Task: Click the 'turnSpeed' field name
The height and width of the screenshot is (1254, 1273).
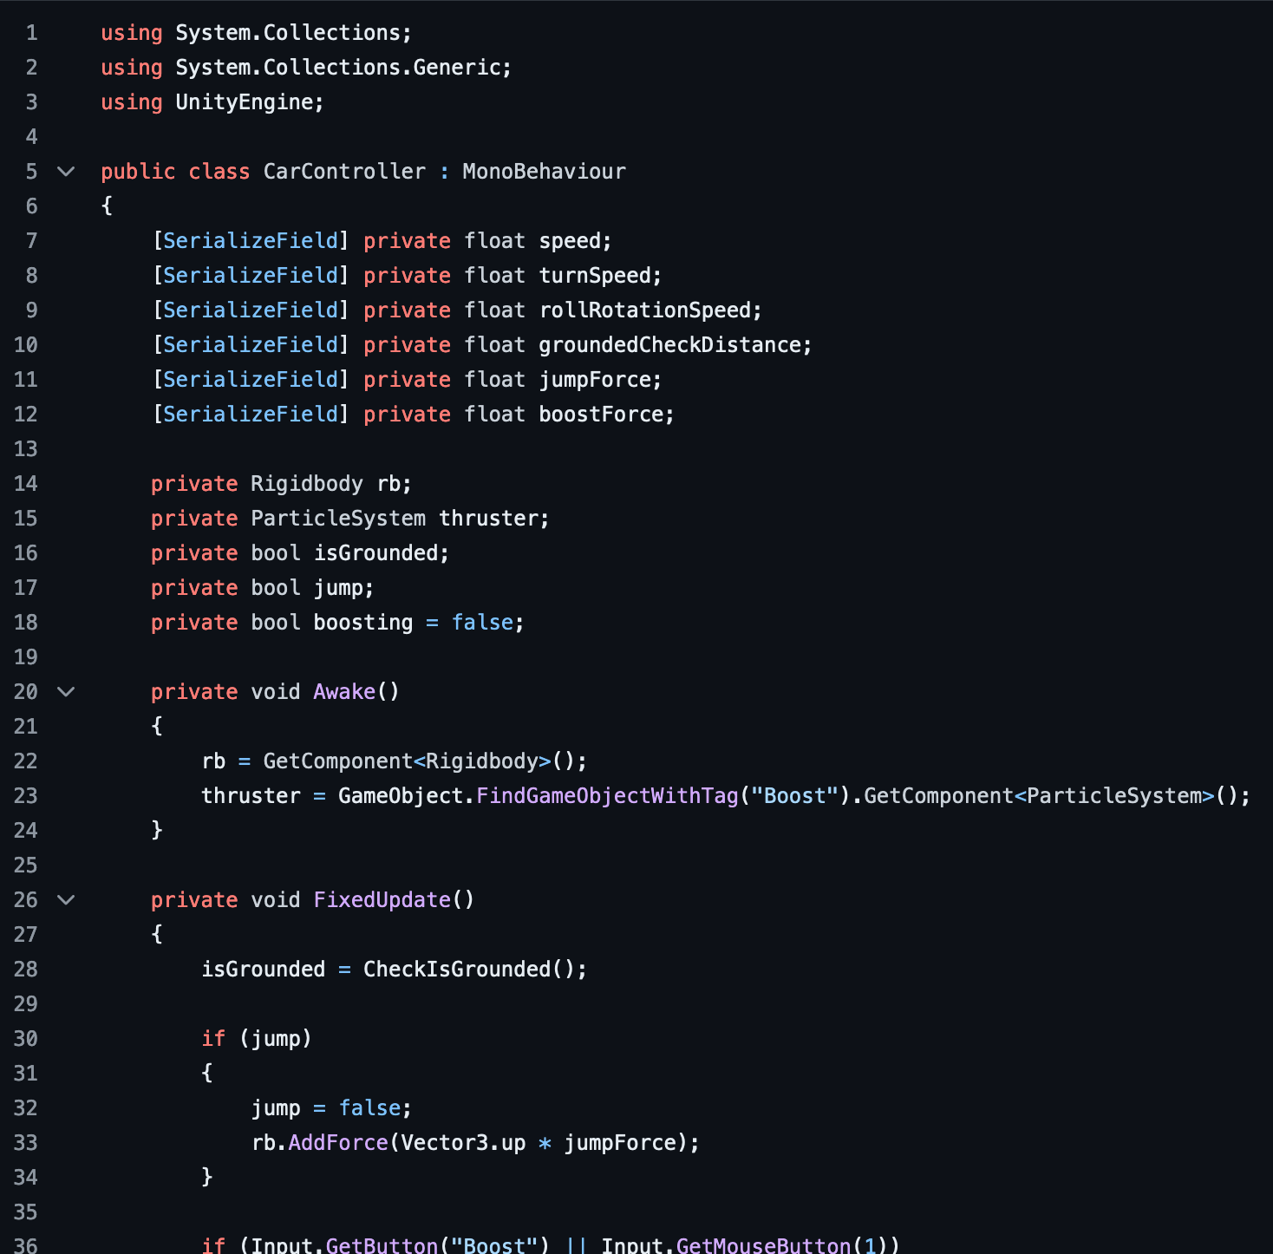Action: click(595, 276)
